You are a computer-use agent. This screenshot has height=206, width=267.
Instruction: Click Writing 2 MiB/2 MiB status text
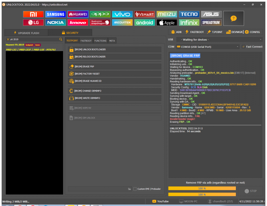click(16, 202)
